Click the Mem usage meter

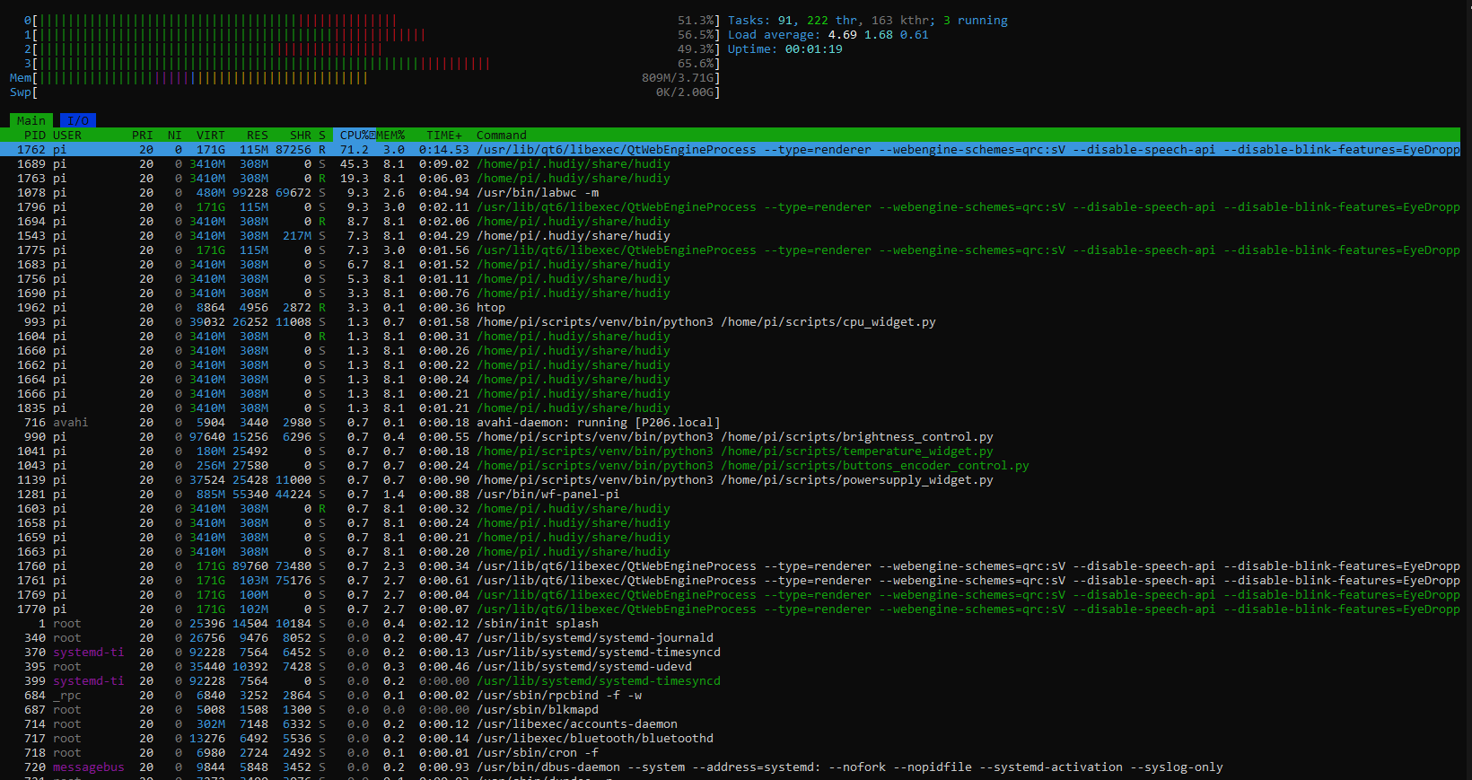tap(364, 77)
